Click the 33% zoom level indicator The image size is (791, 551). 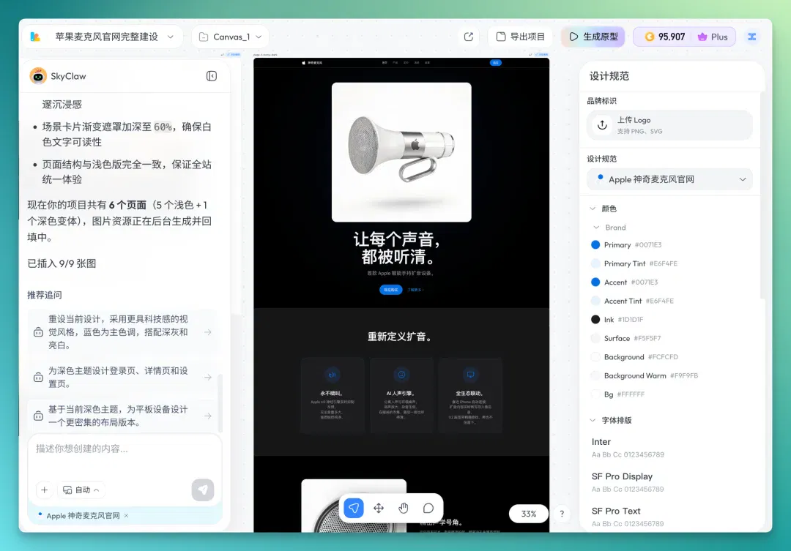point(529,514)
